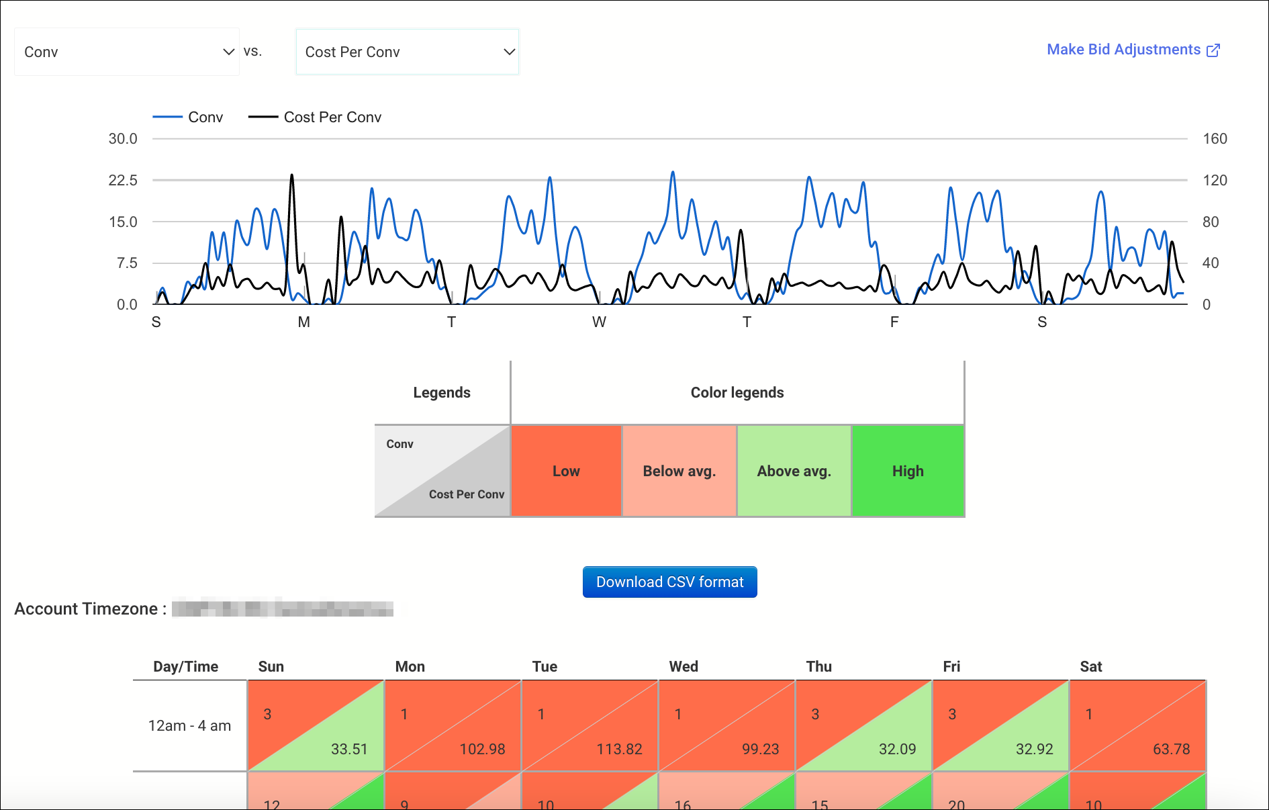Click the Cost Per Conv dropdown chevron arrow
1269x810 pixels.
coord(510,52)
